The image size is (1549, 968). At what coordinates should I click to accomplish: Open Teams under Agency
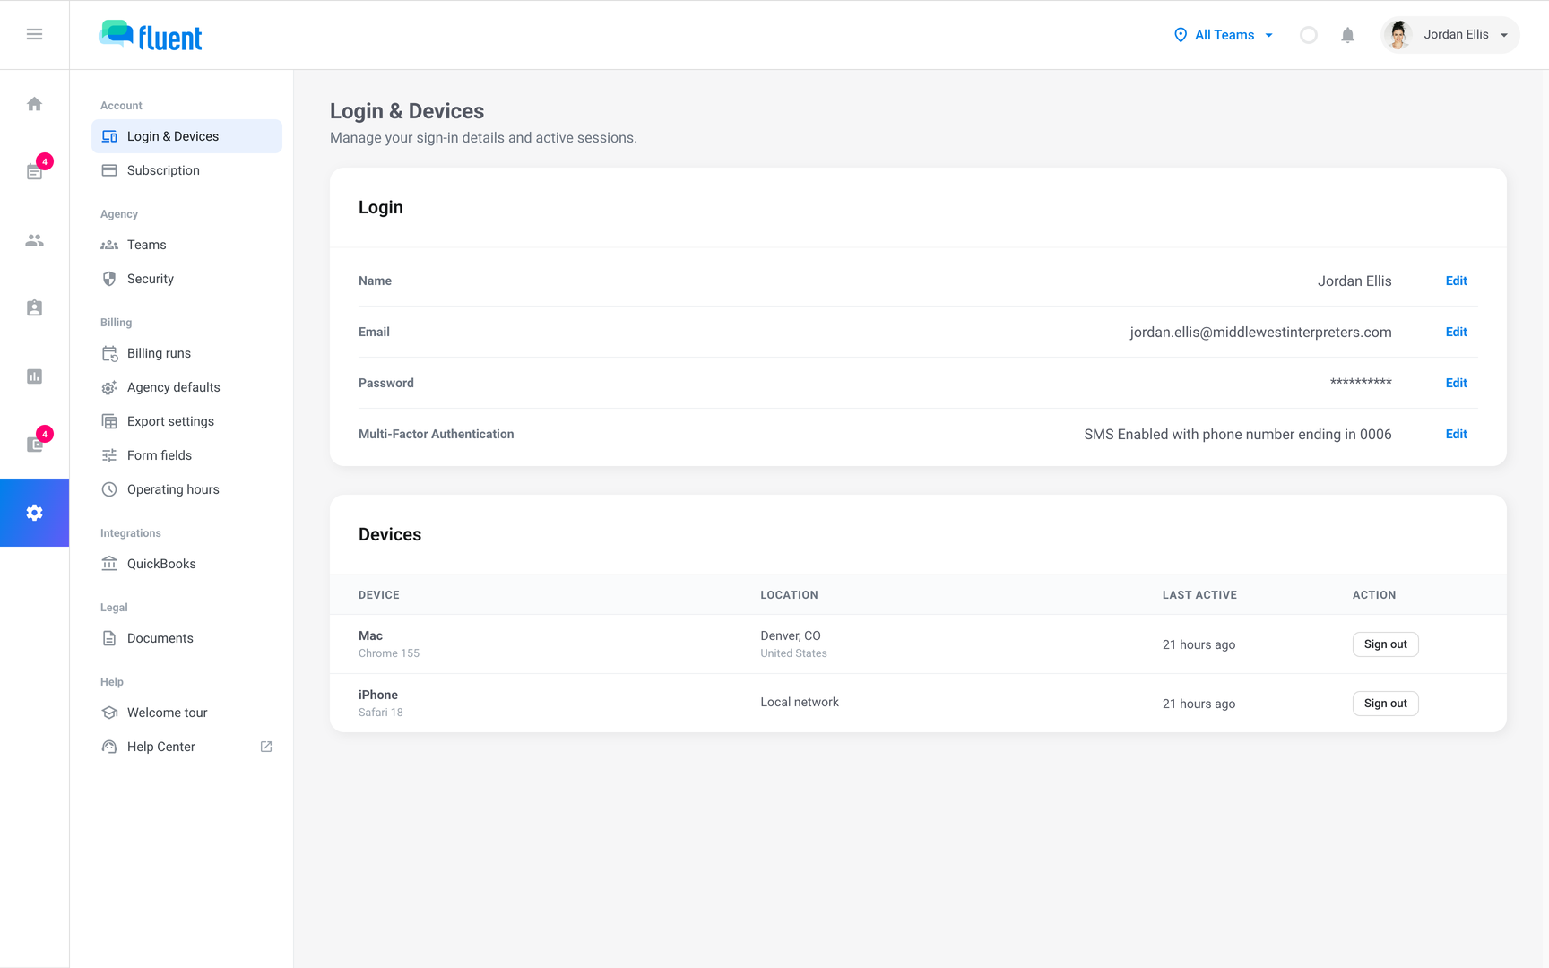tap(186, 245)
